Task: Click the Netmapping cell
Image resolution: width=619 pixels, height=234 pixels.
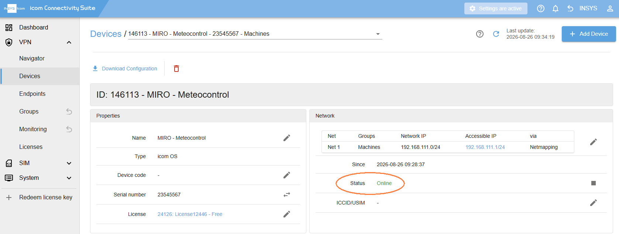Action: 544,147
